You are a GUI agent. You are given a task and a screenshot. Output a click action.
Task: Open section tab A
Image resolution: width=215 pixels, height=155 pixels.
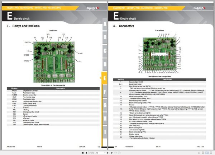(105, 24)
